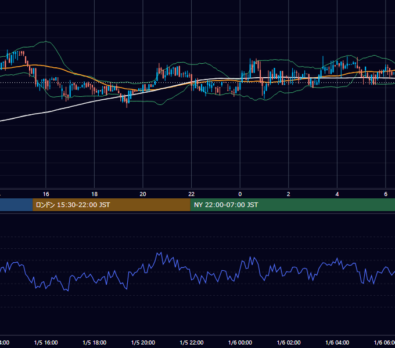This screenshot has width=395, height=348.
Task: Click the 1/6 00:00 label under the oscillator
Action: point(240,342)
